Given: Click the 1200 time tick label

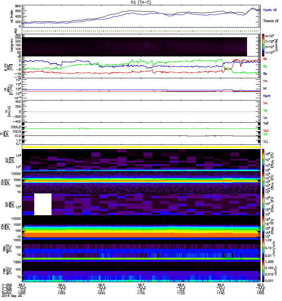Looking at the screenshot, I should click(x=260, y=293).
